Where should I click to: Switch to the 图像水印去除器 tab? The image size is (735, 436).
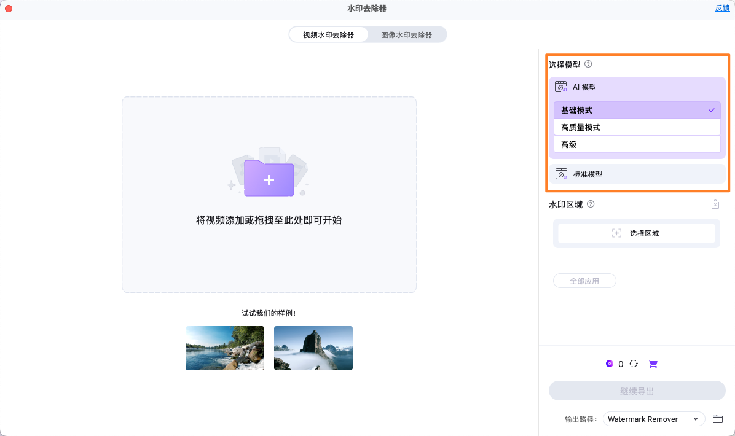coord(407,34)
